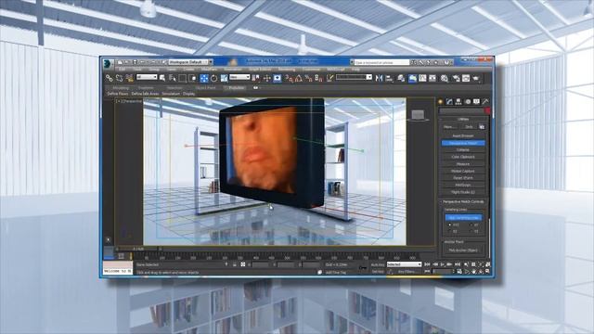Screen dimensions: 594x334
Task: Toggle the Graphite ribbon display
Action: 412,78
